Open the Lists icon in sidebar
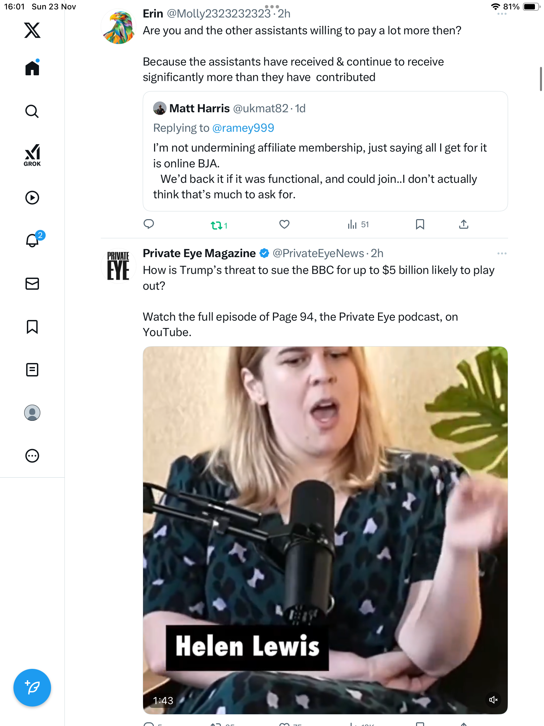The width and height of the screenshot is (544, 726). tap(32, 370)
